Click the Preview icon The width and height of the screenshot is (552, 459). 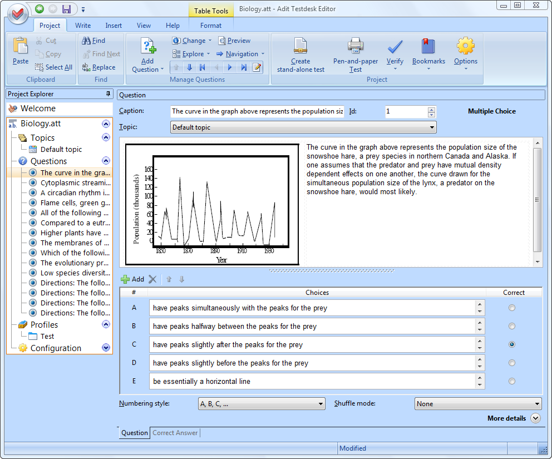[x=222, y=41]
